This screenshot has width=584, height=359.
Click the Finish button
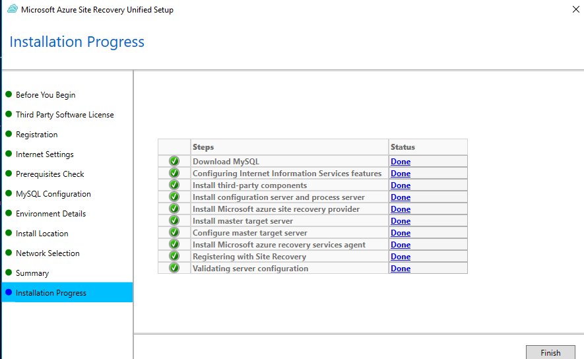[x=550, y=352]
